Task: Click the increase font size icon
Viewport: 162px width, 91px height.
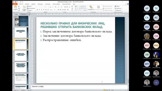Action: (x=51, y=7)
